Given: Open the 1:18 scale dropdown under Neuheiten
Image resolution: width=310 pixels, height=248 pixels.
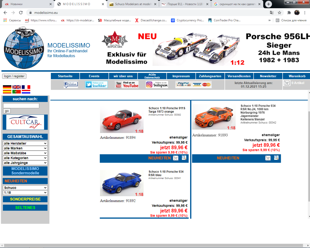Looking at the screenshot, I should pos(25,193).
